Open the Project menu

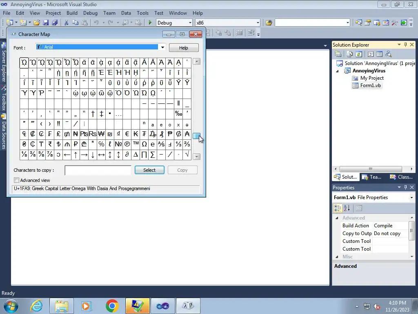tap(53, 13)
